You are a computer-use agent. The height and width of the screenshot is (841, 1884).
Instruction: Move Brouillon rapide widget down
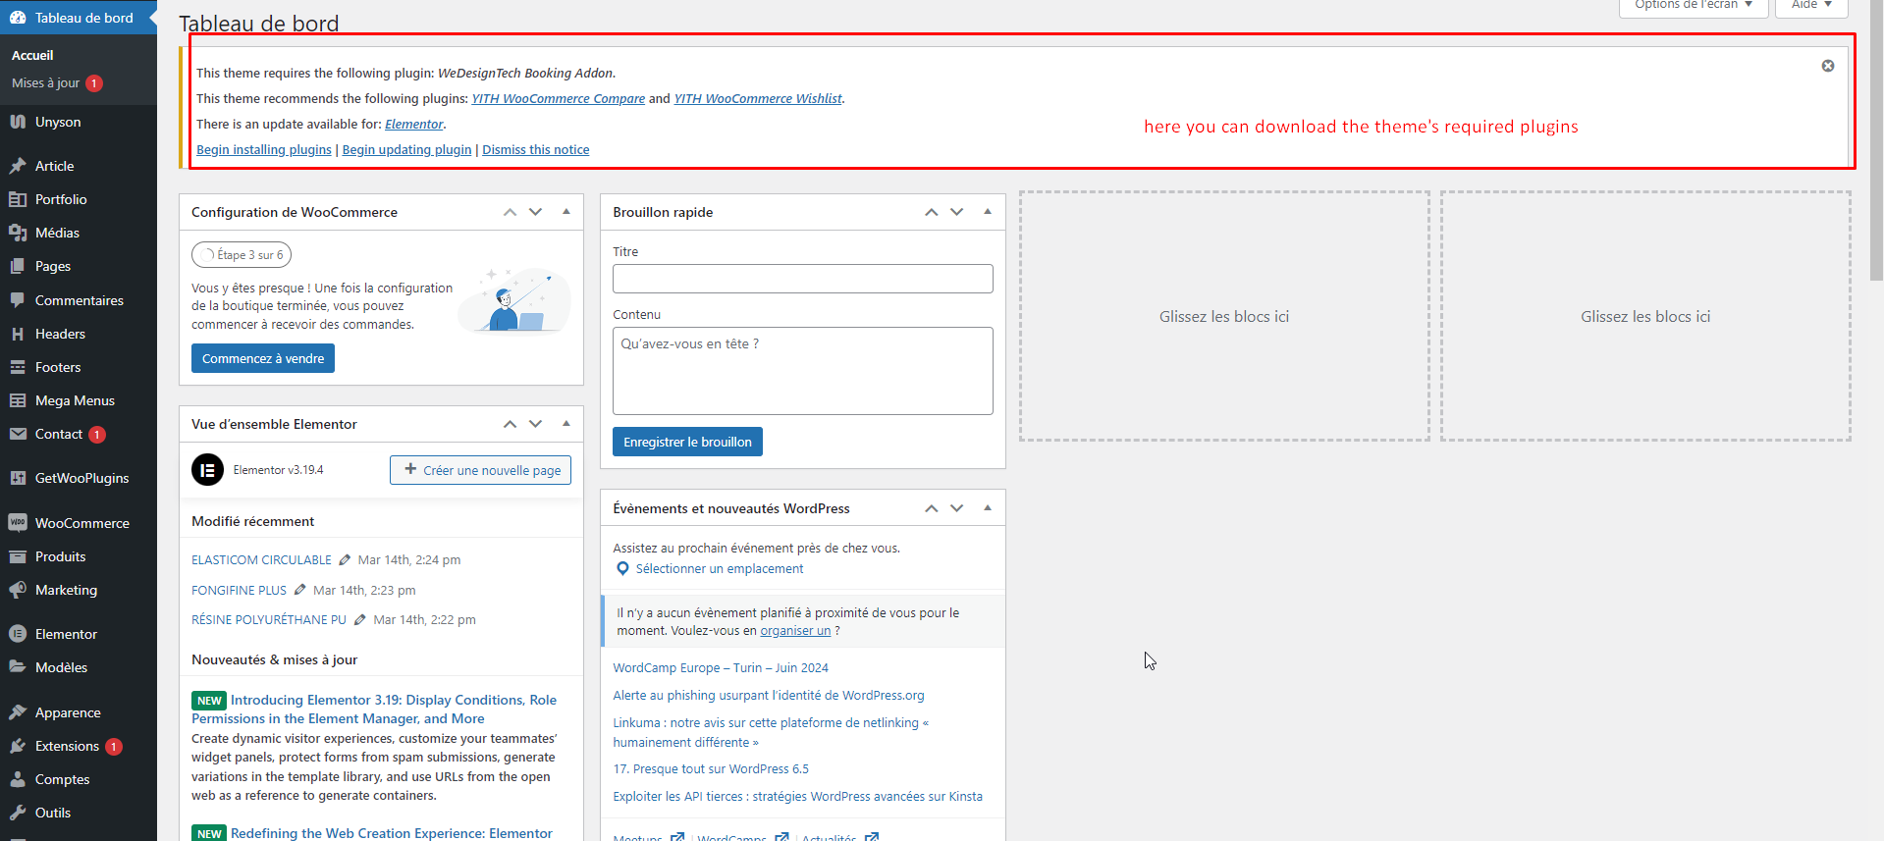pyautogui.click(x=957, y=212)
